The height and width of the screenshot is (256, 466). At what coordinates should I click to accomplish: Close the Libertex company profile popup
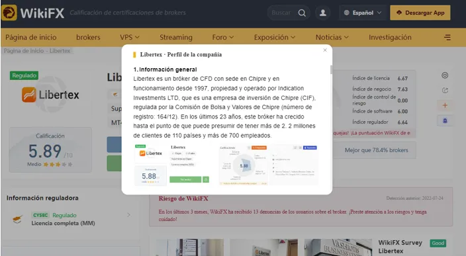325,50
